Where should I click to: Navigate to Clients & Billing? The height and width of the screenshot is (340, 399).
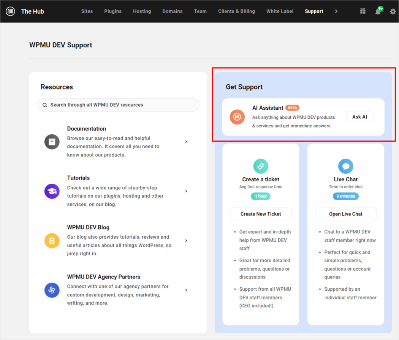(x=236, y=11)
